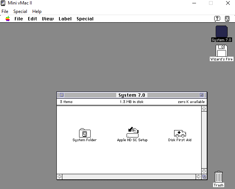This screenshot has width=235, height=189.
Task: Select the System 7.0 disk icon on desktop
Action: [x=222, y=31]
